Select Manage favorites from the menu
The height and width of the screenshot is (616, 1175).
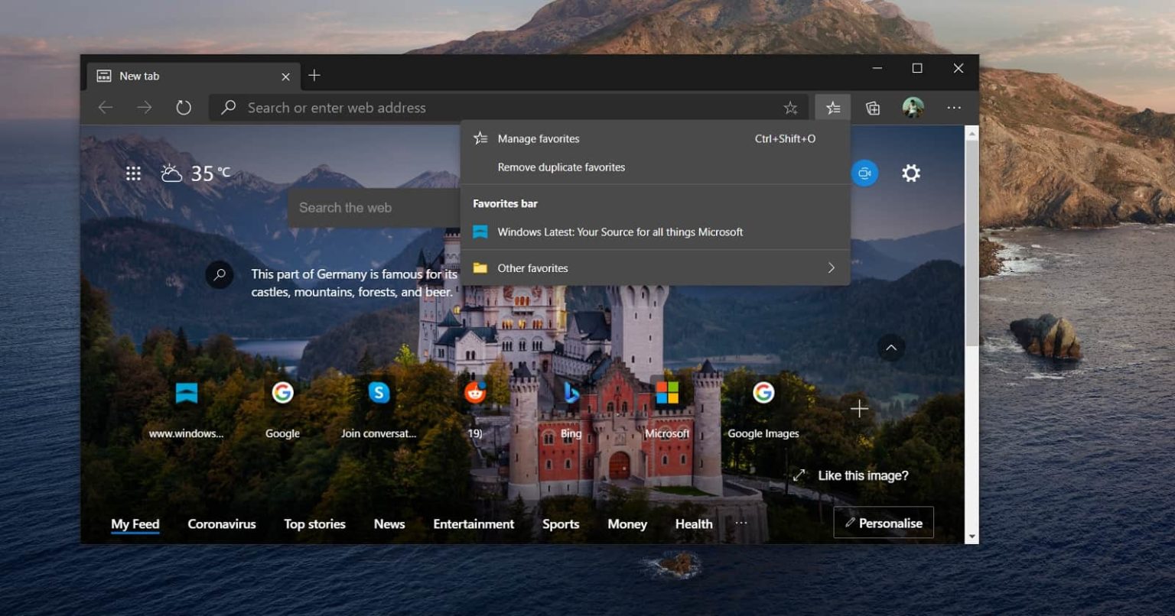(x=538, y=138)
